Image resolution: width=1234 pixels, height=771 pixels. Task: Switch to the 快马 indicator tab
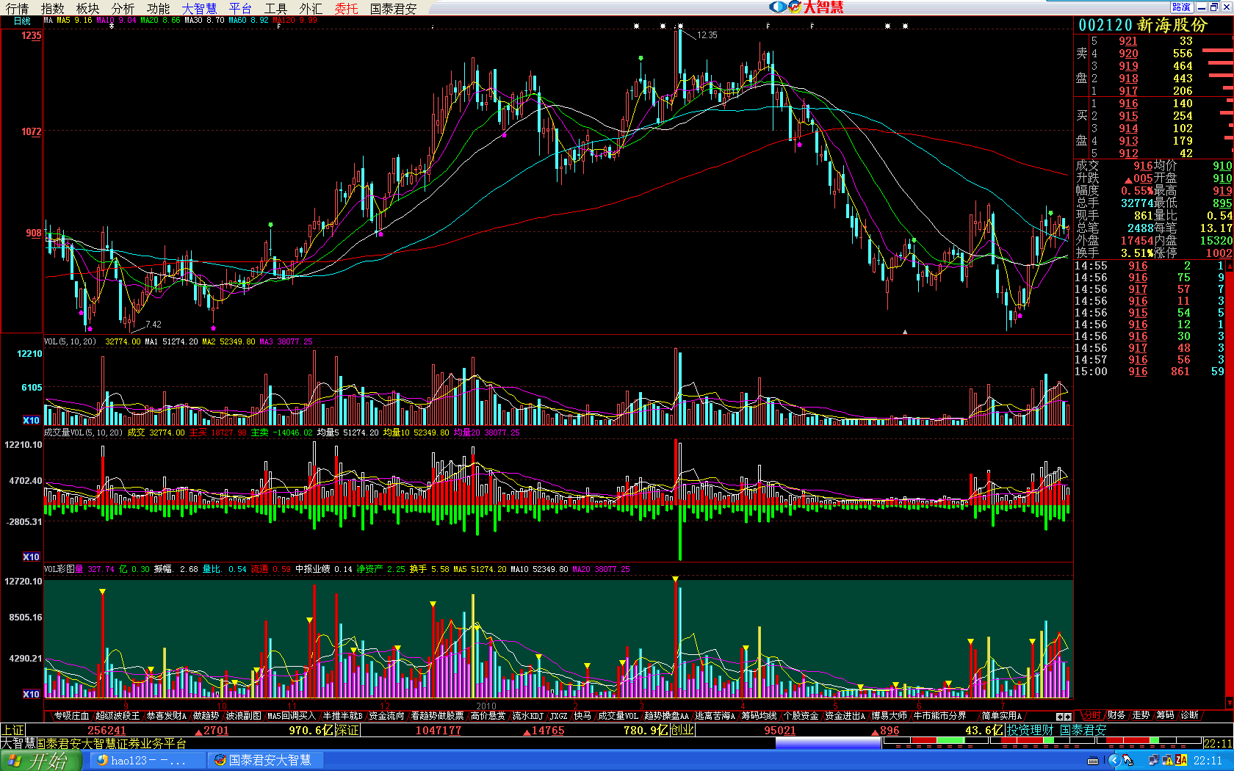coord(582,716)
